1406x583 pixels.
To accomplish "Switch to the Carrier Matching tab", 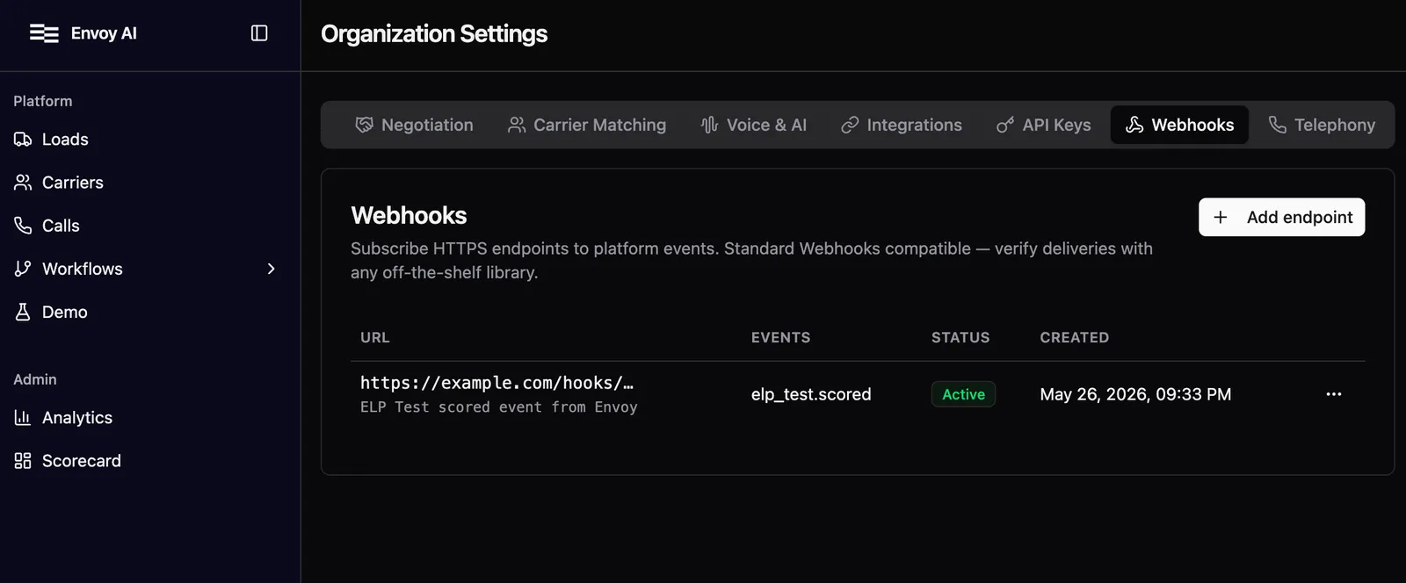I will tap(587, 125).
